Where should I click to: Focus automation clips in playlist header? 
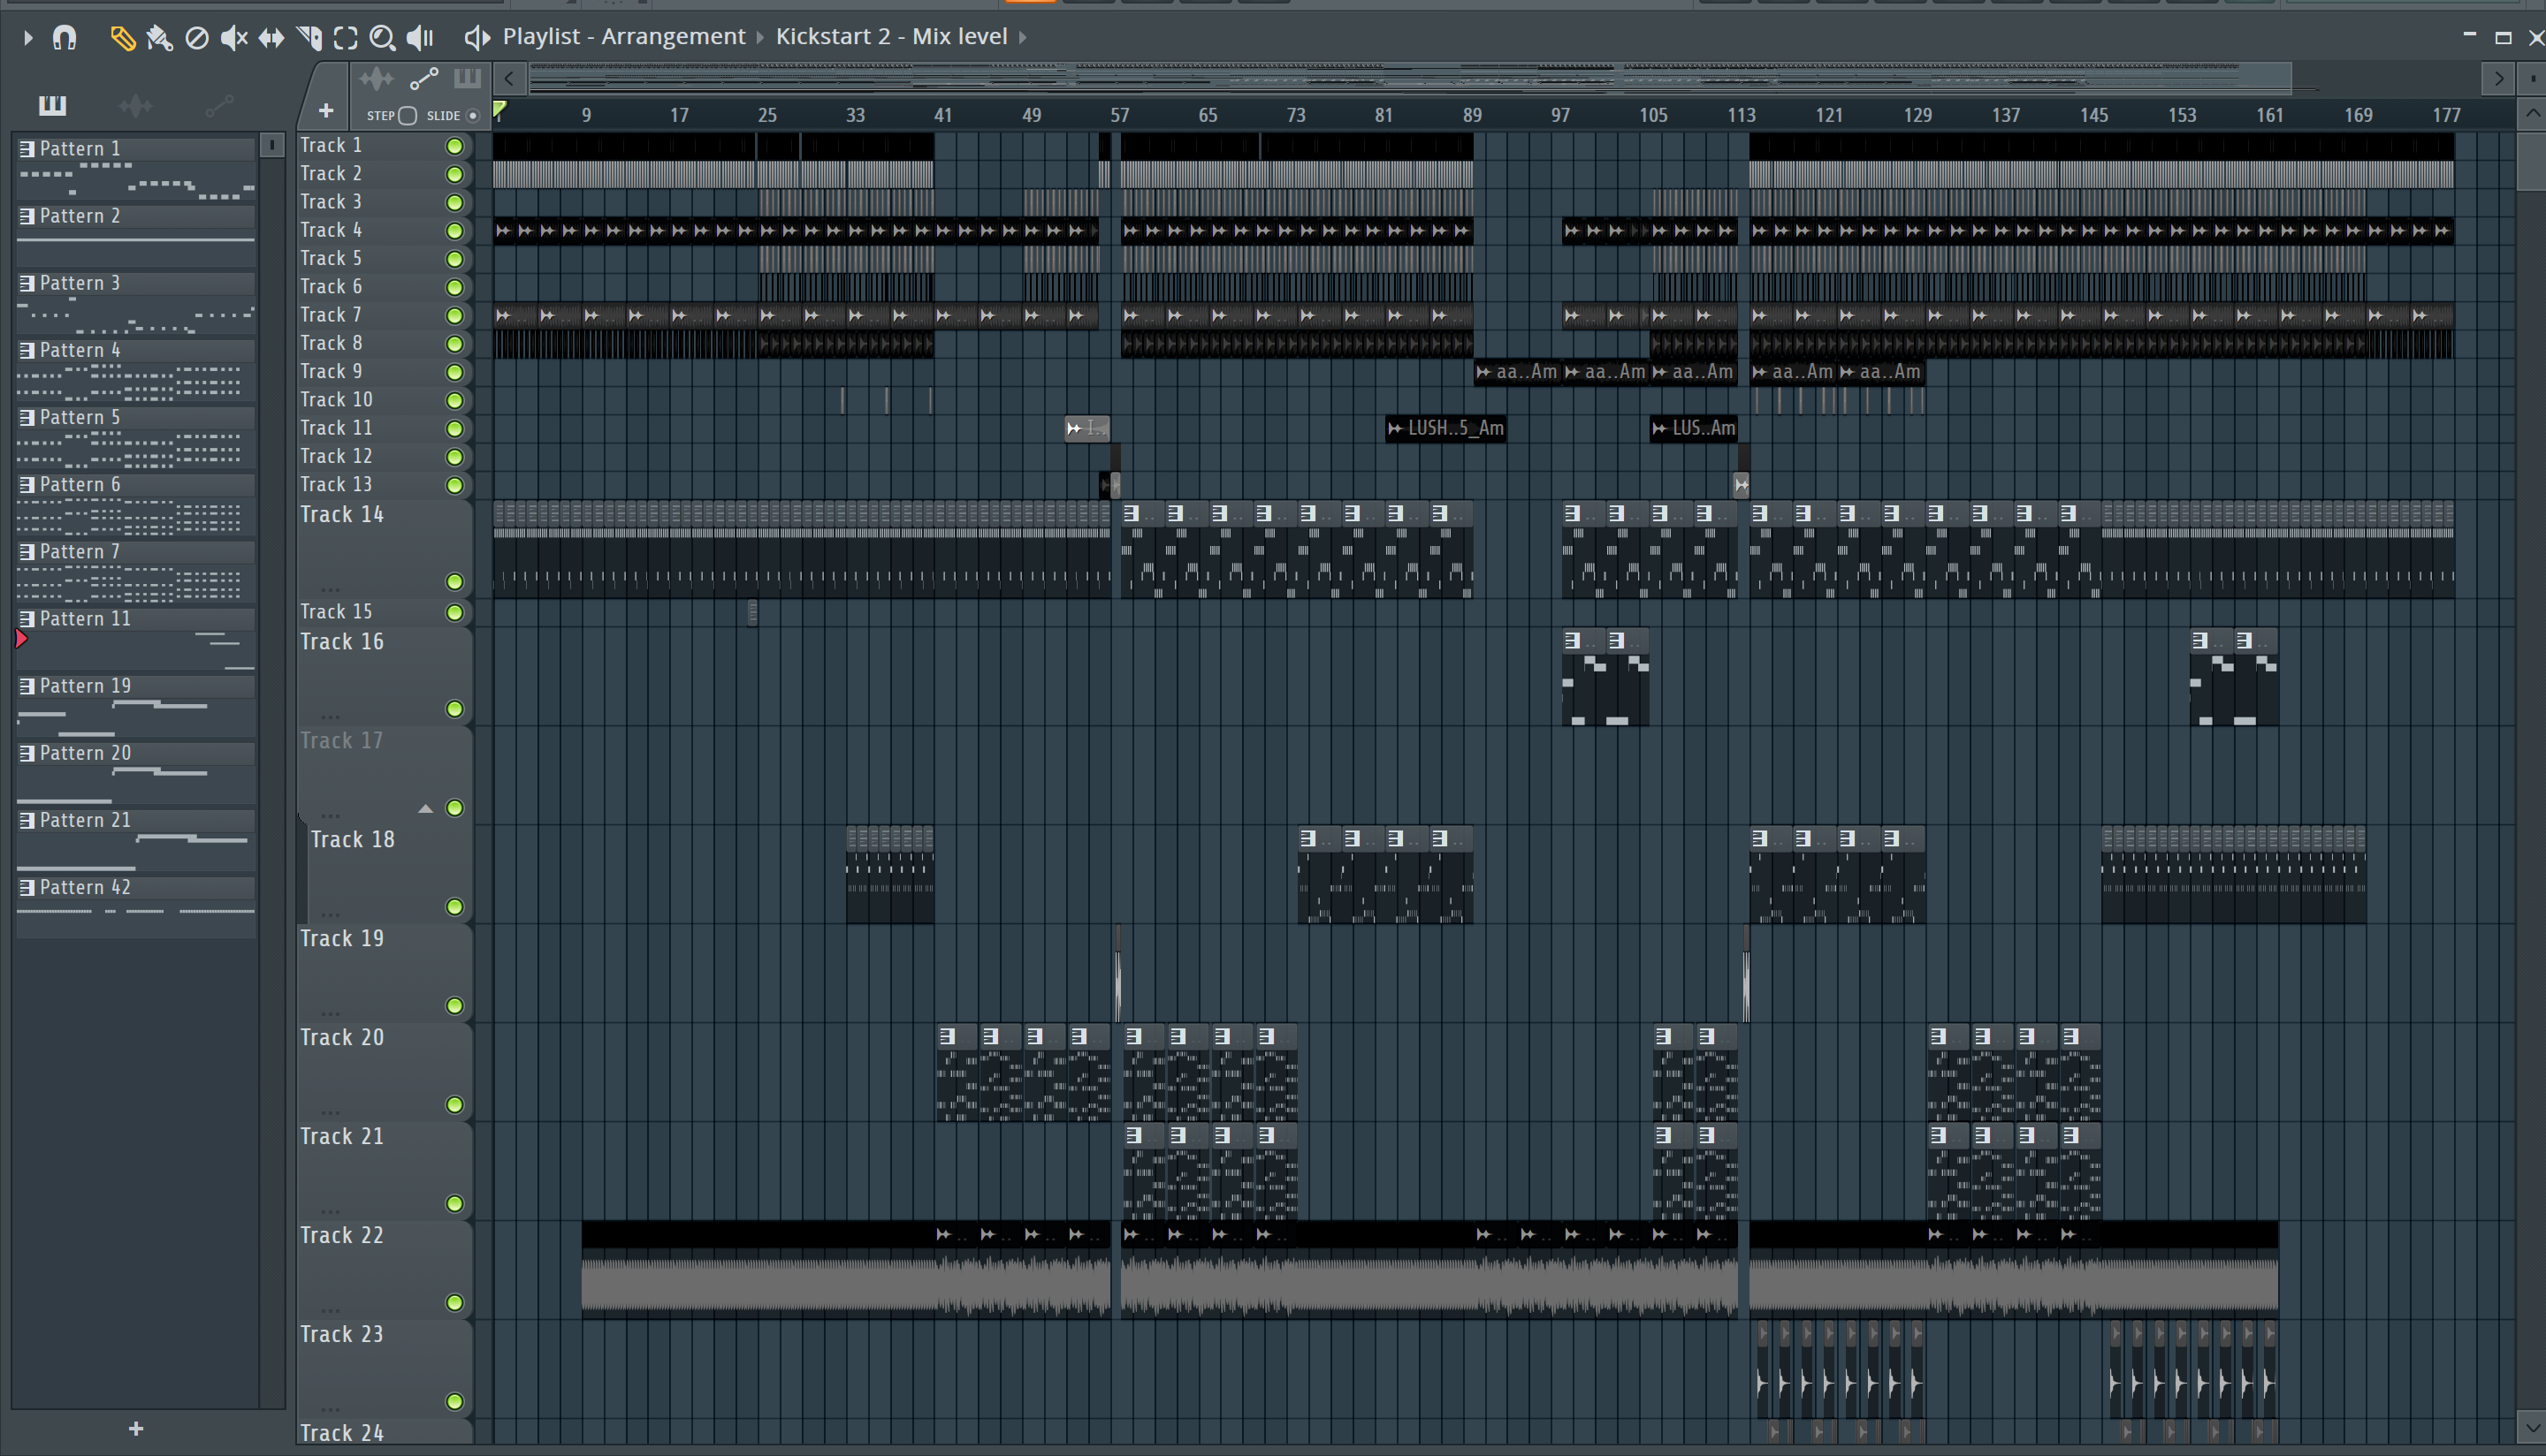[x=424, y=79]
